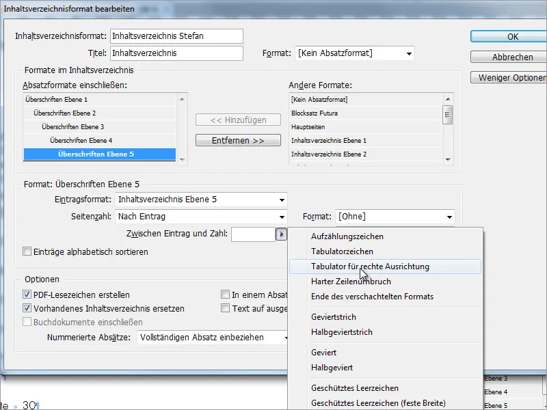This screenshot has height=410, width=547.
Task: Click the Titel input field
Action: 176,53
